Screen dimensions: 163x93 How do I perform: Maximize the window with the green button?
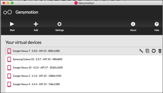(12, 3)
